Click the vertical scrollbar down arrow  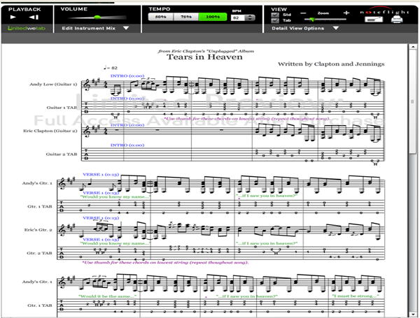(x=412, y=315)
